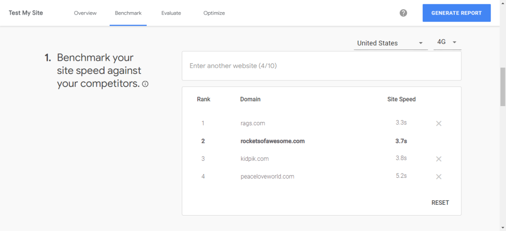
Task: Open the help question mark icon
Action: (x=403, y=13)
